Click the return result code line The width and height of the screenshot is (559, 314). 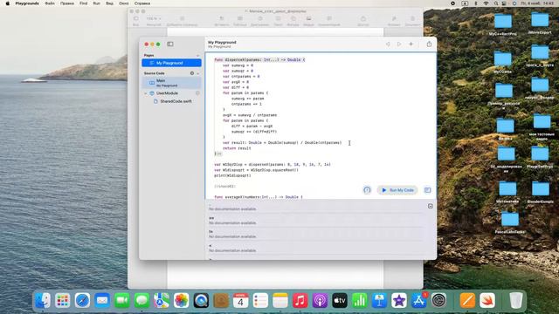tap(237, 148)
